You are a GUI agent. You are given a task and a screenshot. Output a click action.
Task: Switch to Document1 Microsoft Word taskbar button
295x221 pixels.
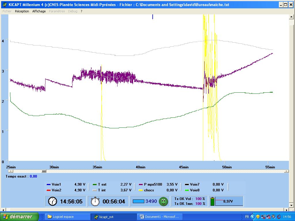(x=159, y=217)
